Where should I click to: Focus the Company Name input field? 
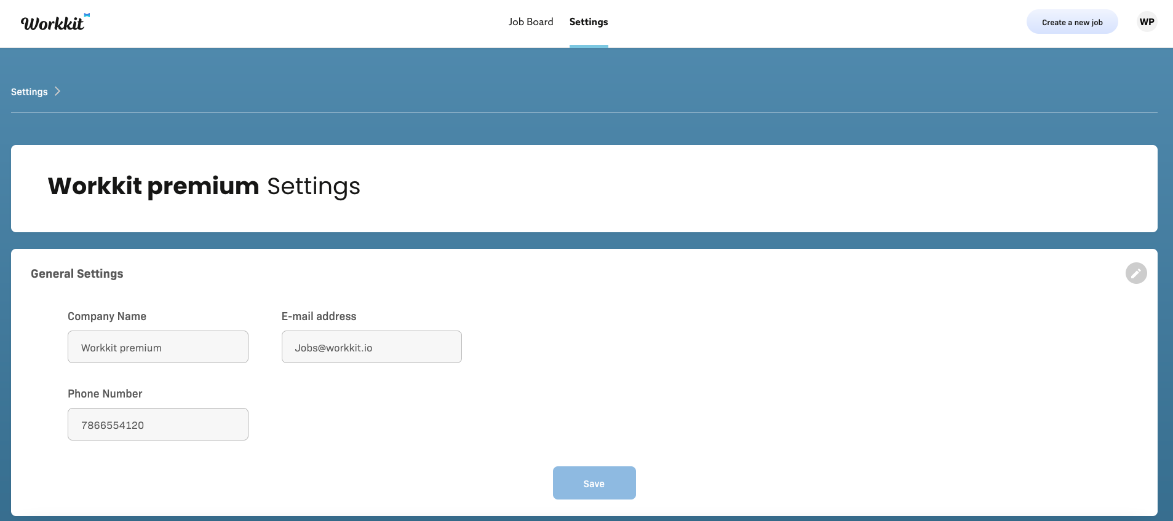tap(158, 347)
